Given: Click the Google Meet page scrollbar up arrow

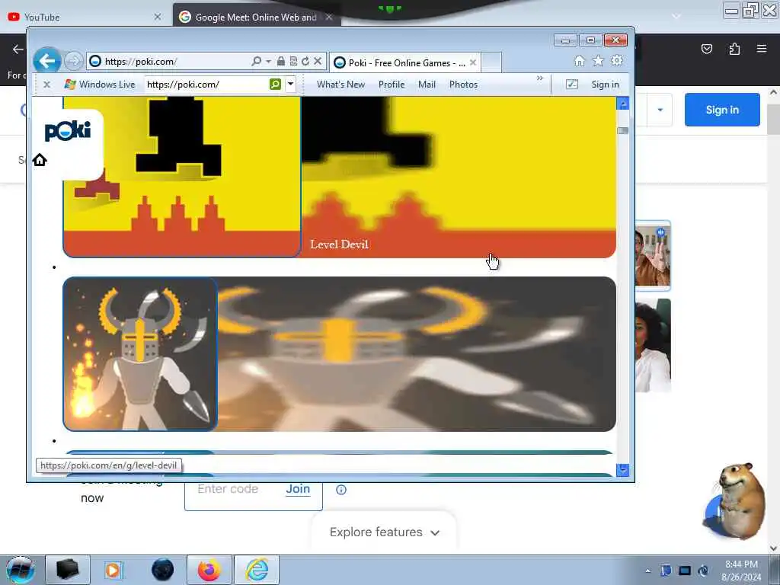Looking at the screenshot, I should click(773, 92).
